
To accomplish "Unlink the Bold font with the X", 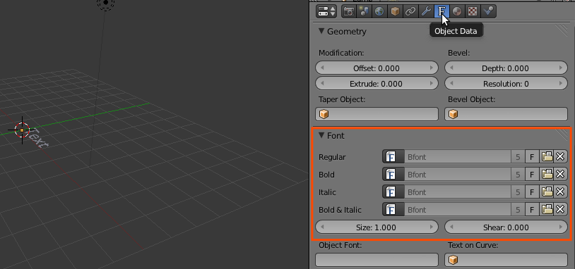I will pyautogui.click(x=560, y=175).
